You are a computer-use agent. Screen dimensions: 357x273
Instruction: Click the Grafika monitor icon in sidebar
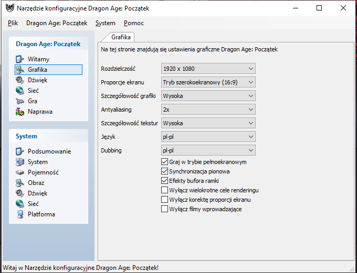(x=20, y=70)
